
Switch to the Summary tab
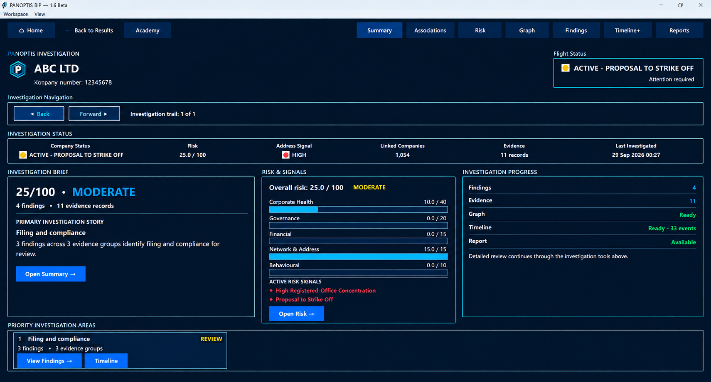[x=379, y=30]
